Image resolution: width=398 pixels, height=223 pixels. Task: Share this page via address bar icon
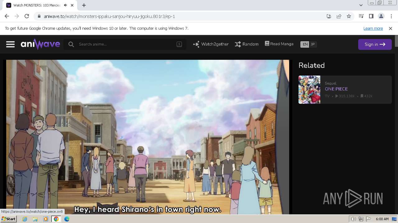click(339, 16)
